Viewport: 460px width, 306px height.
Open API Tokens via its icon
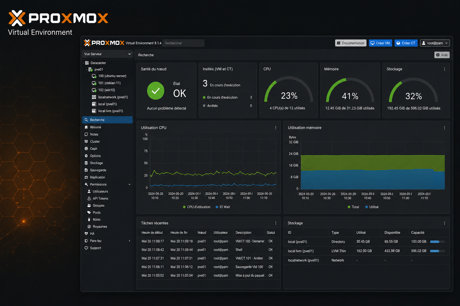pos(89,198)
